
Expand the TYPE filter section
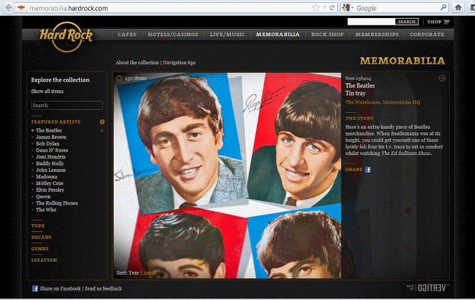coord(38,226)
